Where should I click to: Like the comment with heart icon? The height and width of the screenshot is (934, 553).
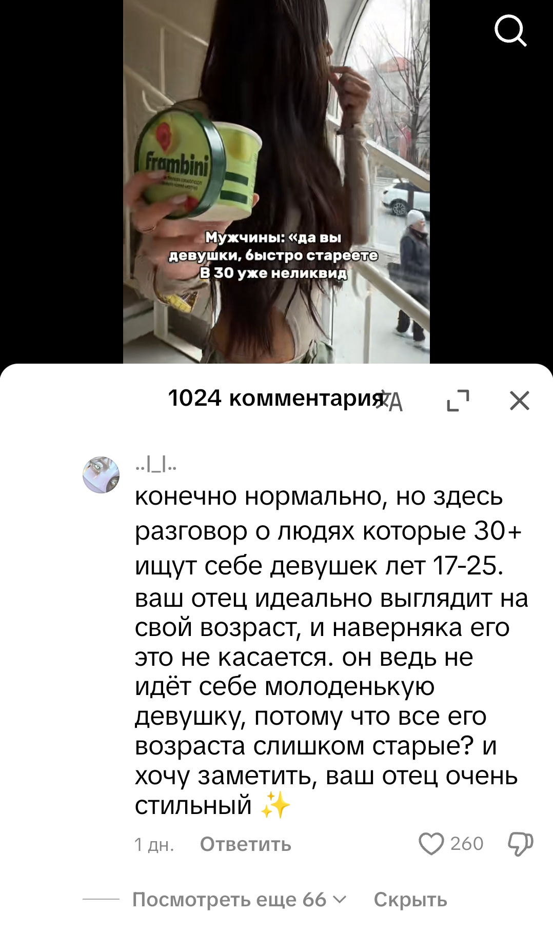tap(431, 844)
